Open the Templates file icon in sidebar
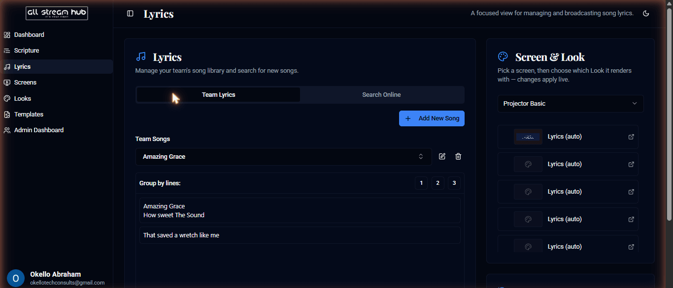This screenshot has height=288, width=673. click(7, 115)
